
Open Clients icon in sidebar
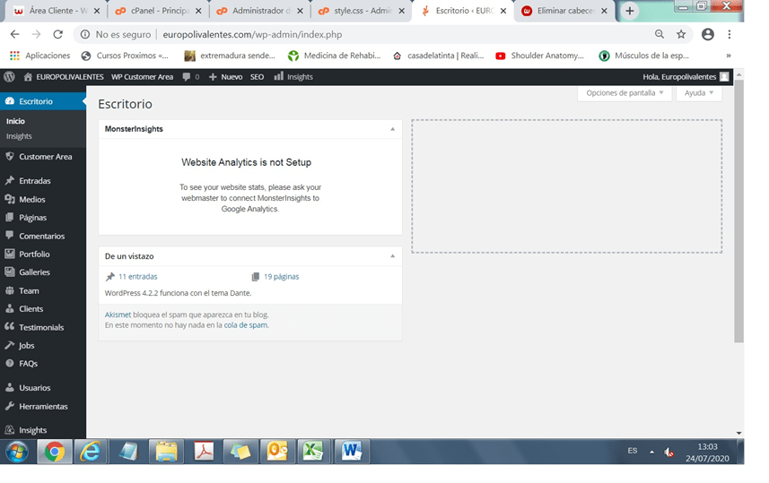coord(9,308)
